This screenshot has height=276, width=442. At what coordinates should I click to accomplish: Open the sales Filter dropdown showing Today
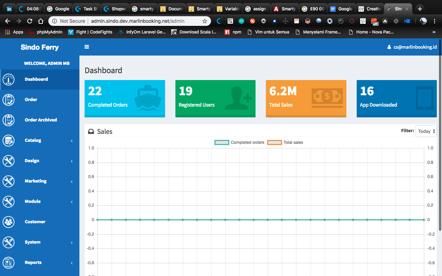click(x=426, y=131)
